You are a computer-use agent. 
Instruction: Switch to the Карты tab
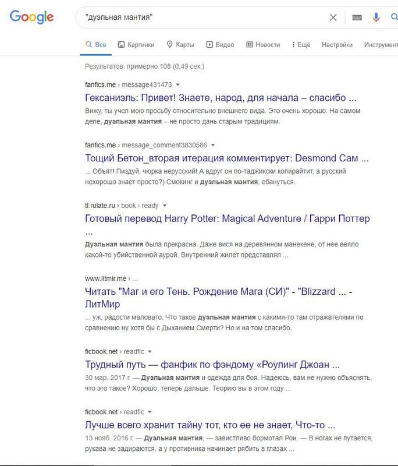click(180, 45)
